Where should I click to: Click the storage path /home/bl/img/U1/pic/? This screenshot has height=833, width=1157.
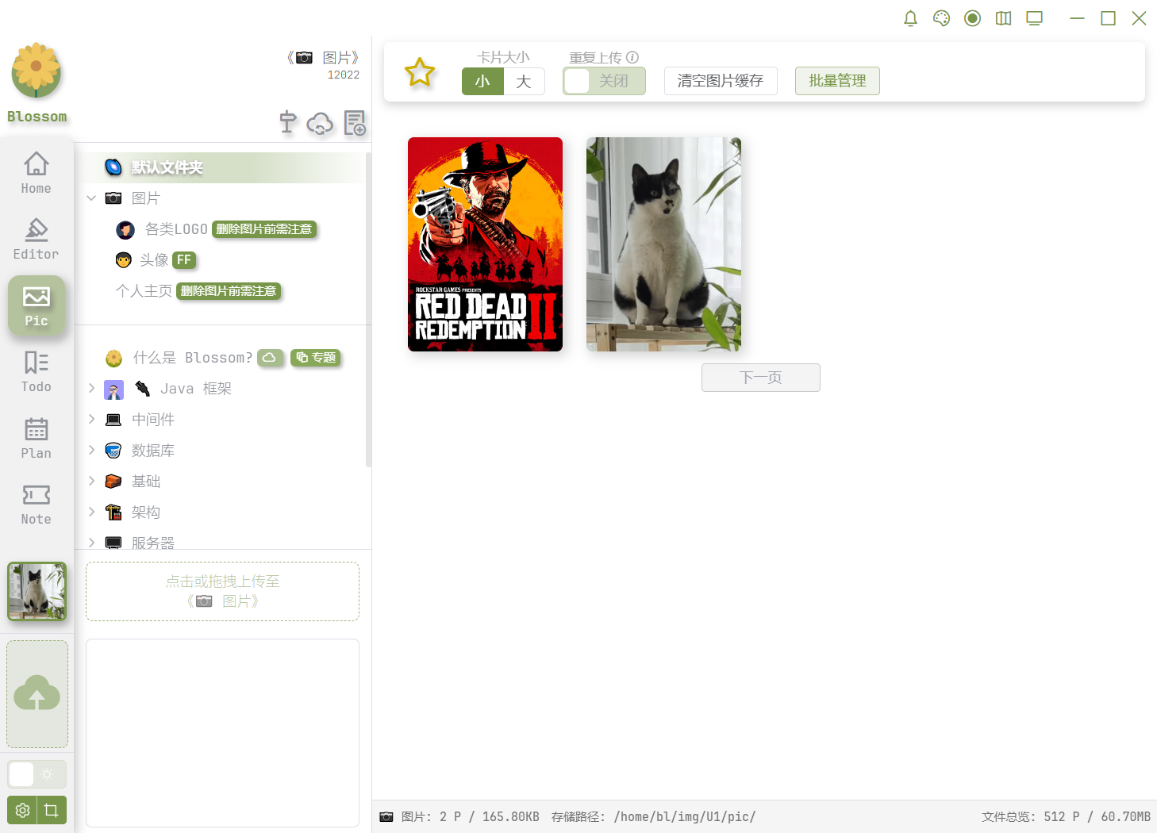(x=684, y=816)
